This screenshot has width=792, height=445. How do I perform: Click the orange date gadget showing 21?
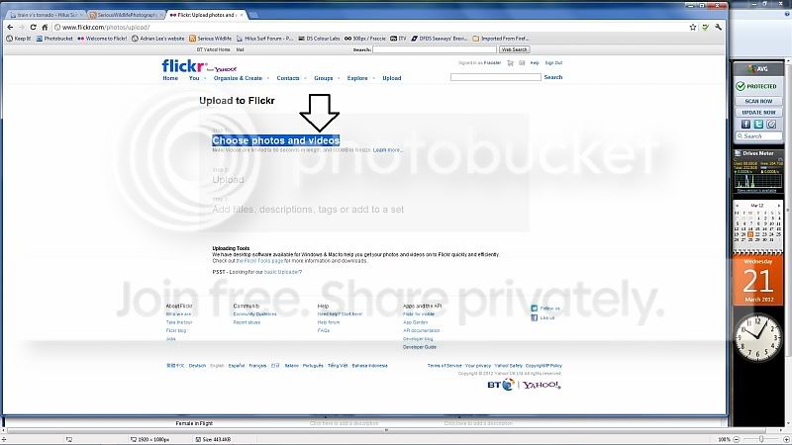point(757,281)
